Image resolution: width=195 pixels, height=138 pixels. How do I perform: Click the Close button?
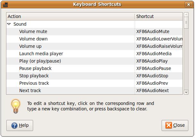(175, 125)
